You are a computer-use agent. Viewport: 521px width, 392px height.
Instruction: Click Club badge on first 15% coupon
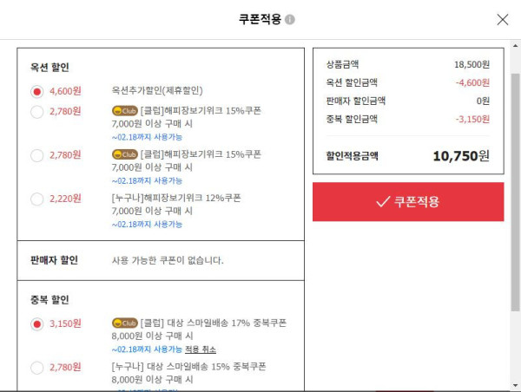coord(124,110)
